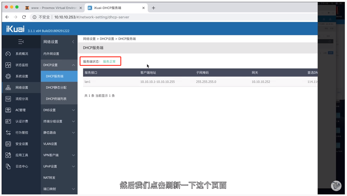Image resolution: width=347 pixels, height=196 pixels.
Task: Click the iKuai logo in header
Action: (15, 29)
